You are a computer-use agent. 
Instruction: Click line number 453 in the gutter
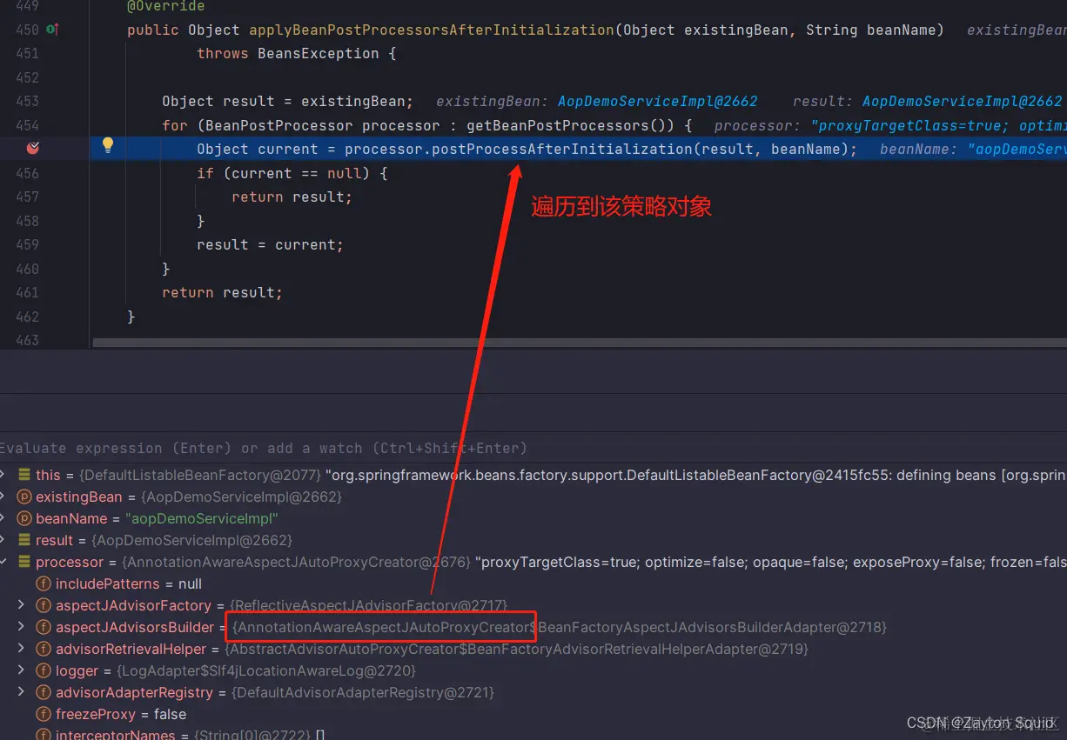point(27,101)
